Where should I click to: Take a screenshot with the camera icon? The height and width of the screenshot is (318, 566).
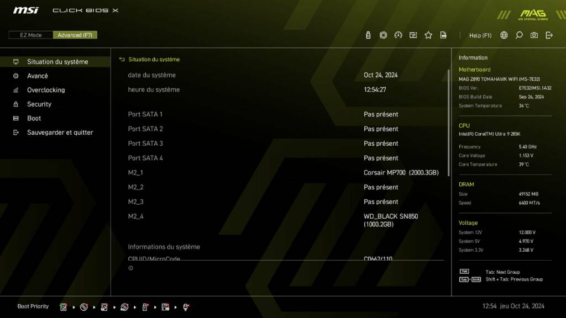(x=533, y=35)
